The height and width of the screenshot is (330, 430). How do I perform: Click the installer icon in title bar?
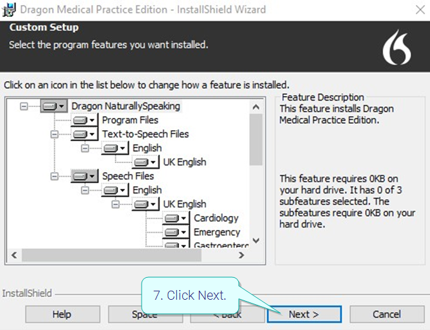coord(9,10)
